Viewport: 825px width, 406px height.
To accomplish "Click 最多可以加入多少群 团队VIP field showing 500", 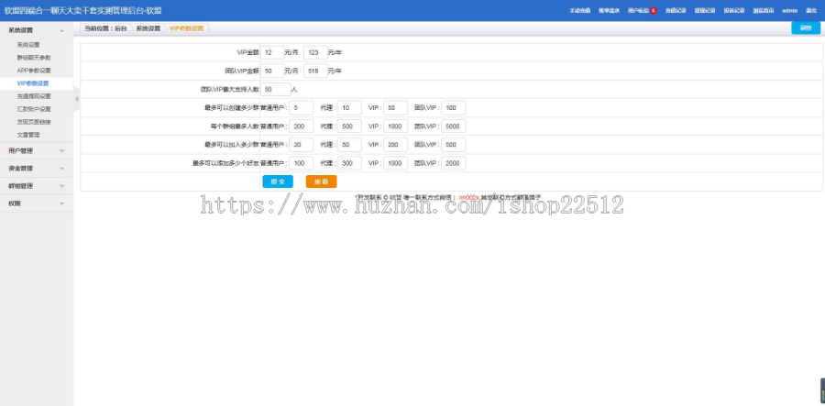I will 453,145.
